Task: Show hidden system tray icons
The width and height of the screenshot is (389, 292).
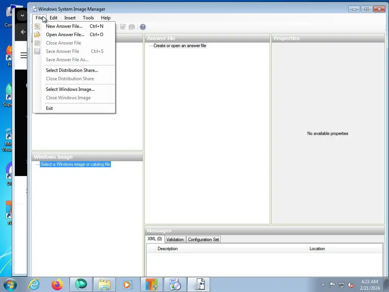Action: tap(323, 285)
